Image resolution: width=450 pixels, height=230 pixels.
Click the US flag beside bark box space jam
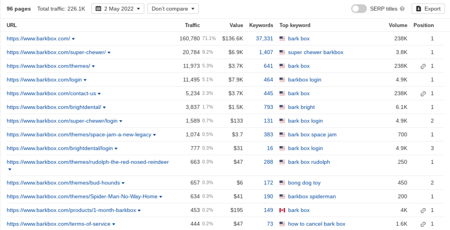click(282, 134)
